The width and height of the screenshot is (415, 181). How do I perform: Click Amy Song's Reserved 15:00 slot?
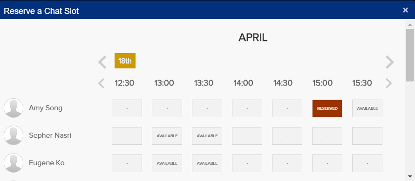point(327,108)
